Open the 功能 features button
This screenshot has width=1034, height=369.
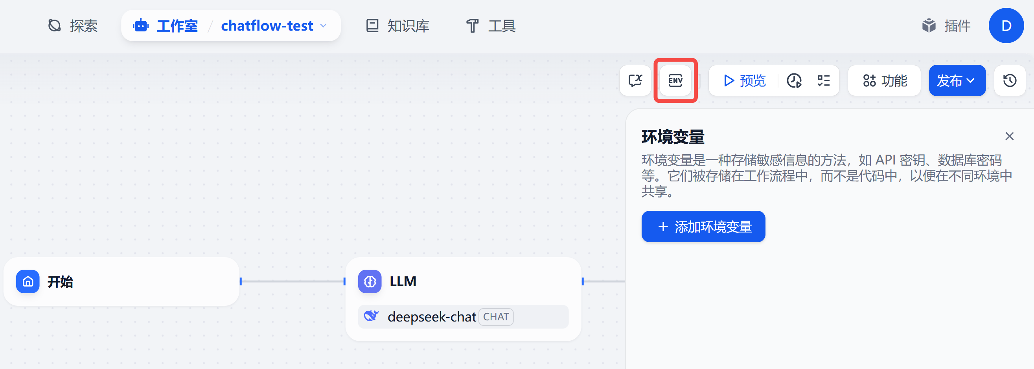click(x=884, y=80)
